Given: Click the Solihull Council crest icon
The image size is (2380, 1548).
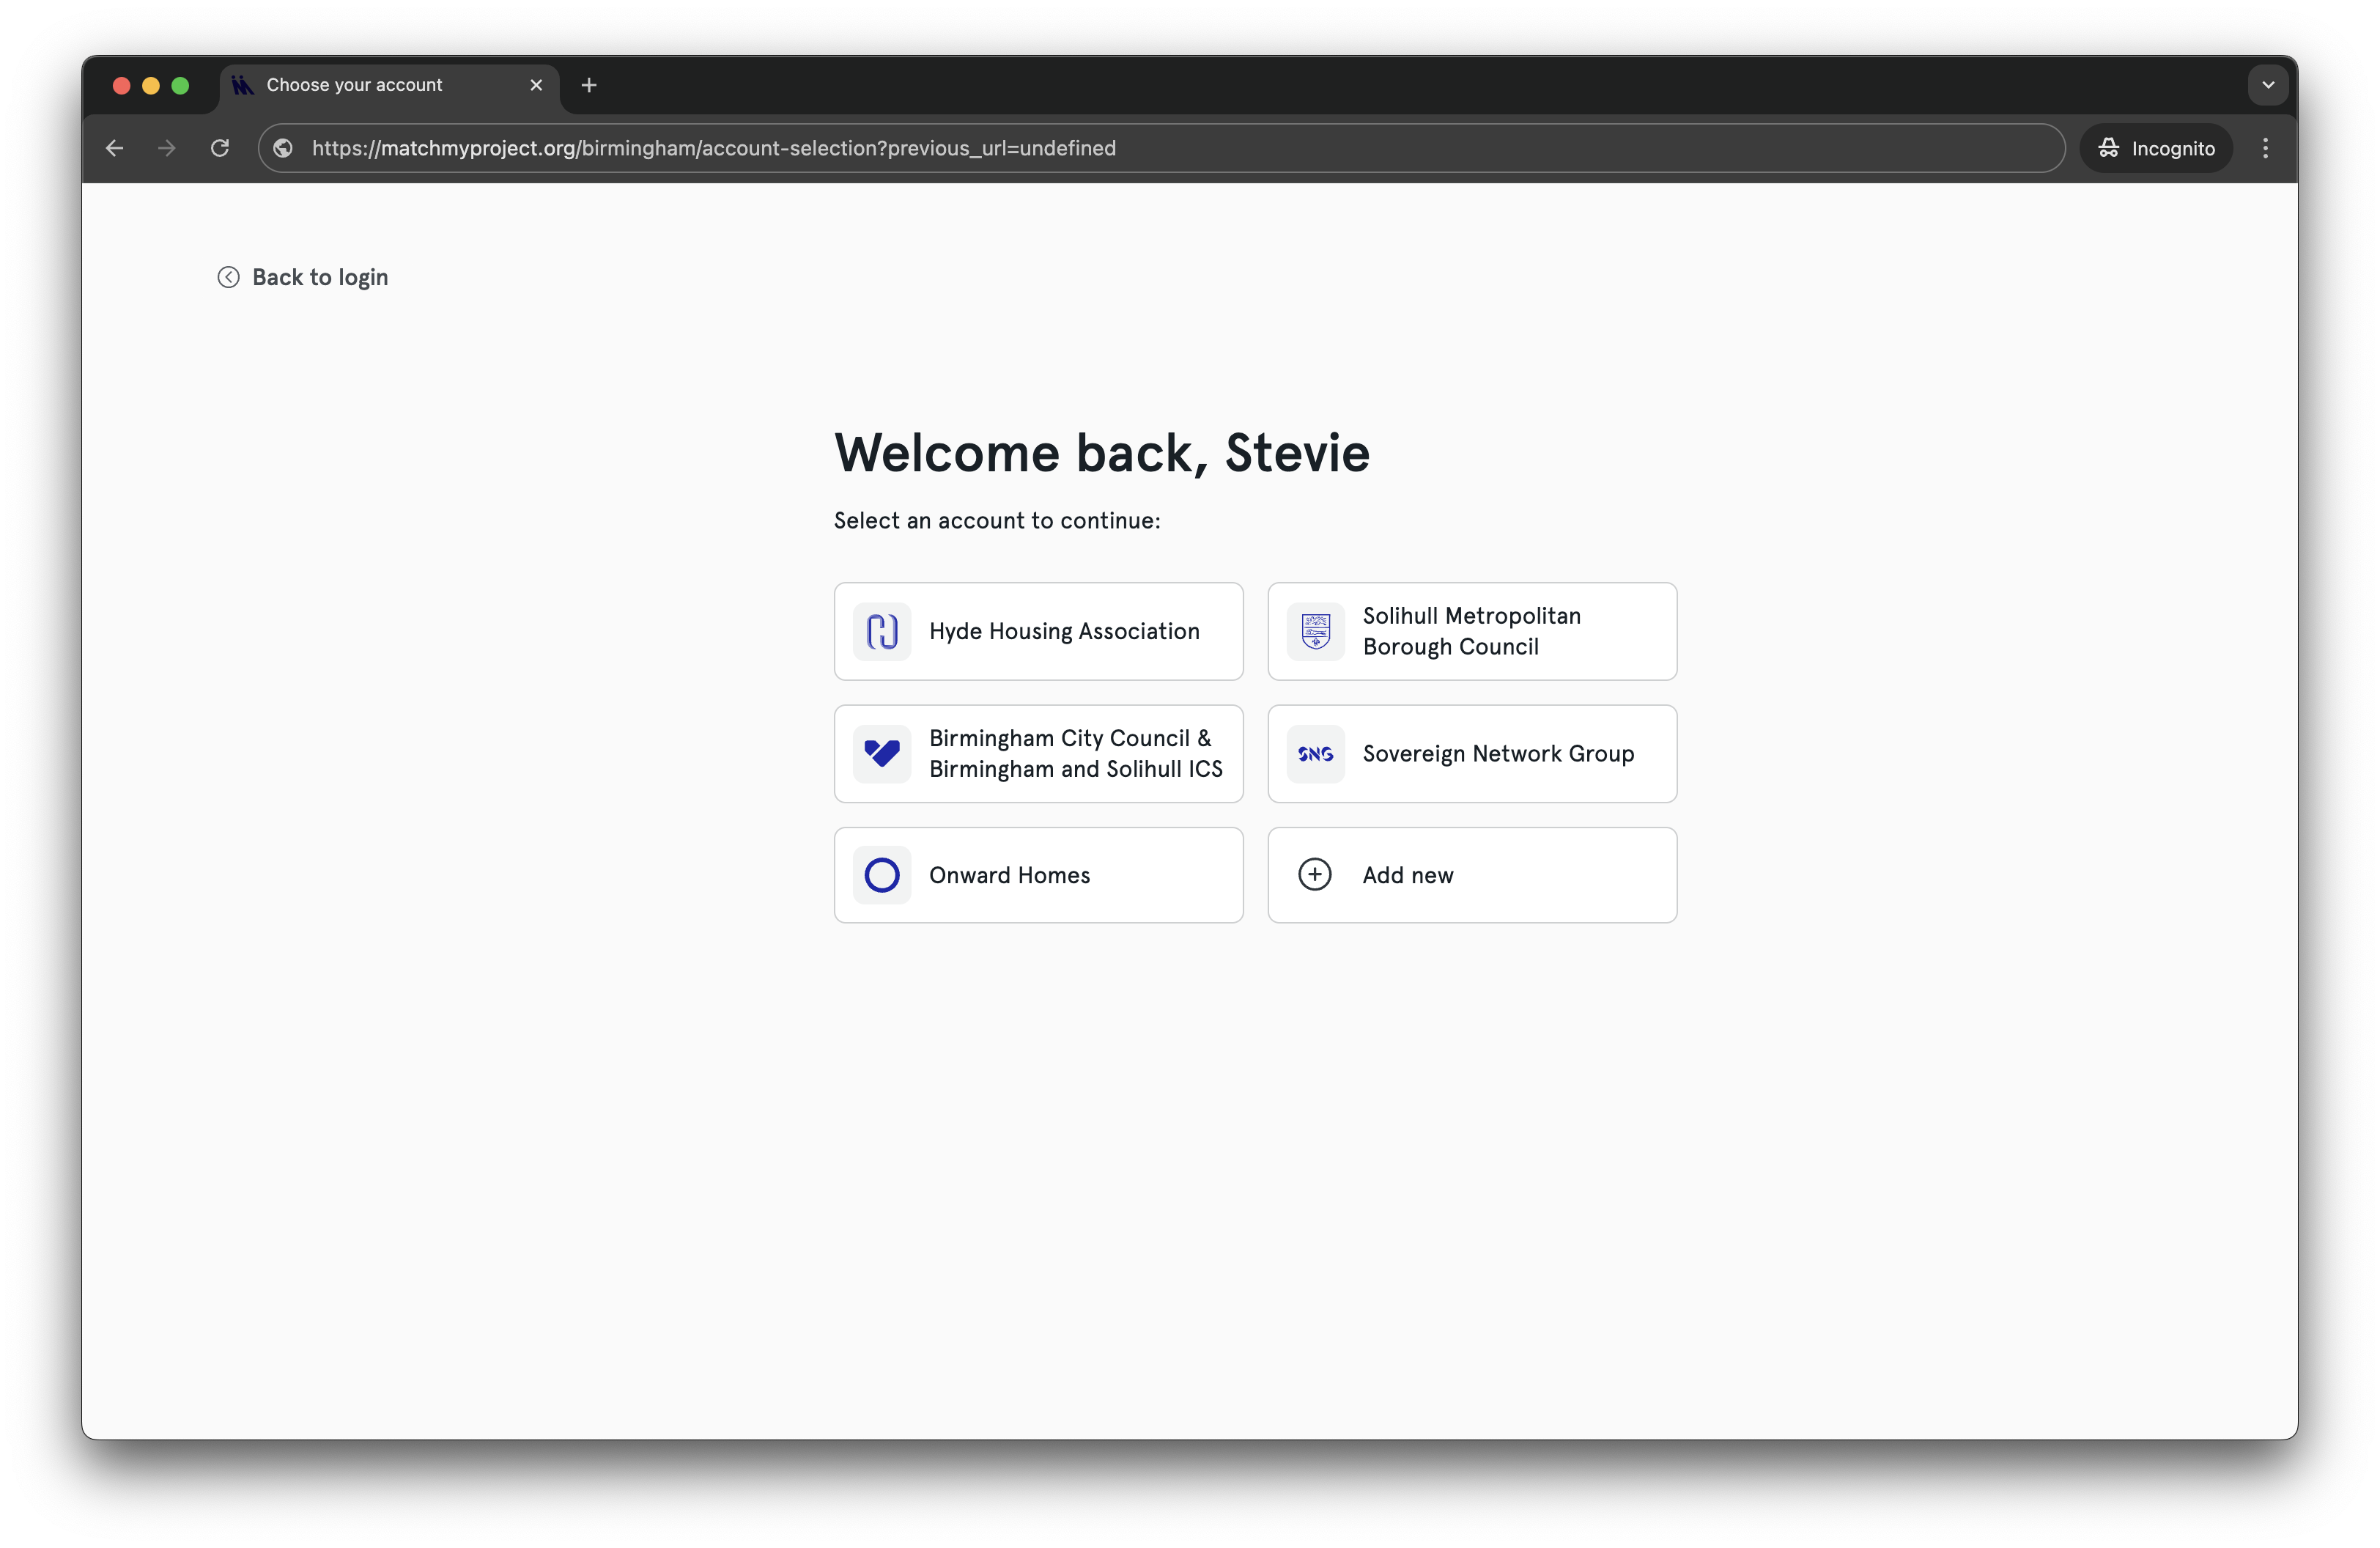Looking at the screenshot, I should coord(1315,631).
